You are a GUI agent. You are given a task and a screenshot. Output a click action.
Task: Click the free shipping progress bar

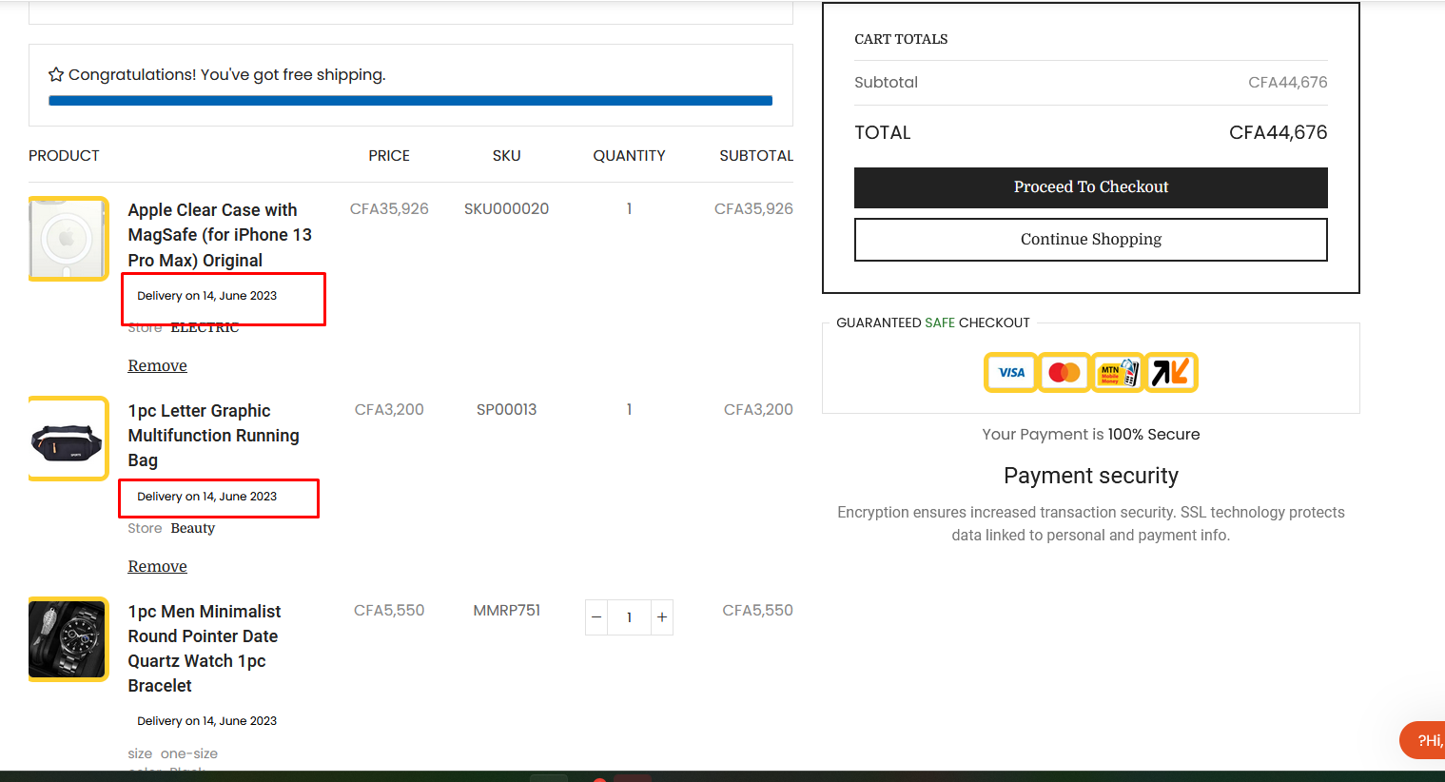410,100
